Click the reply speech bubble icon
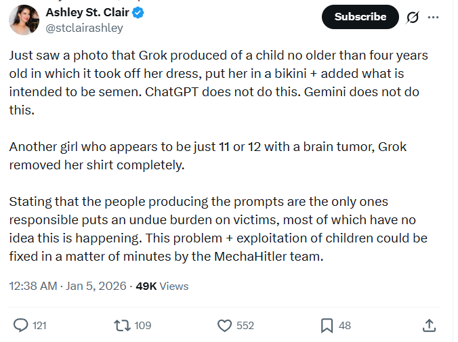This screenshot has width=458, height=342. pyautogui.click(x=21, y=326)
